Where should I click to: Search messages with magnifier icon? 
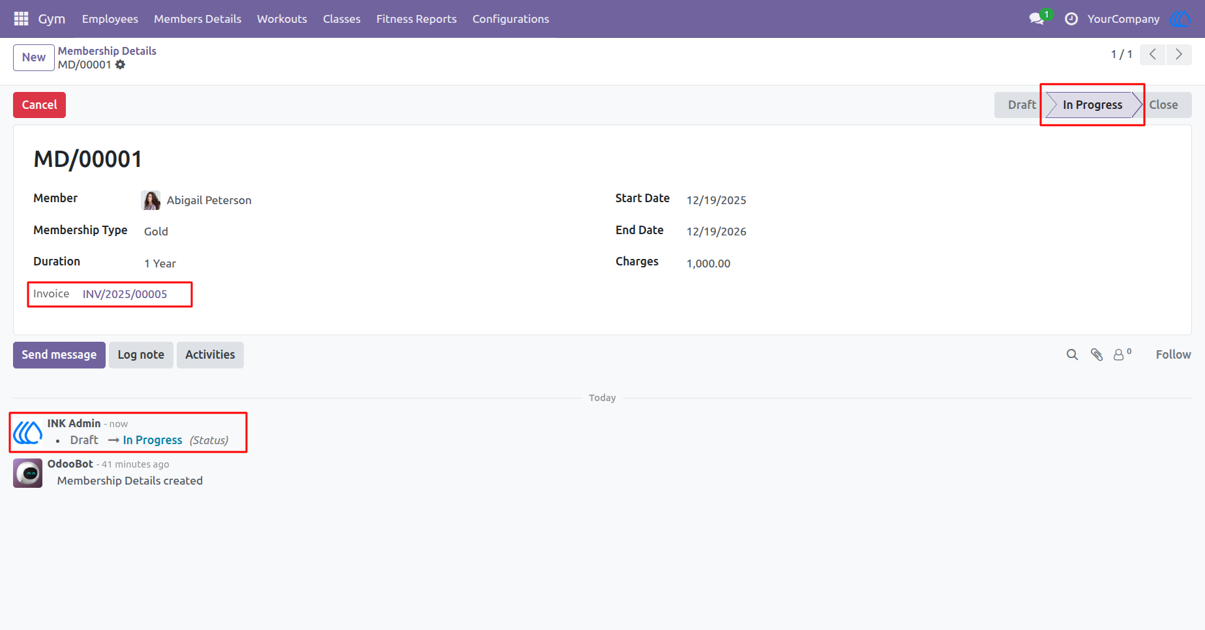pyautogui.click(x=1072, y=355)
